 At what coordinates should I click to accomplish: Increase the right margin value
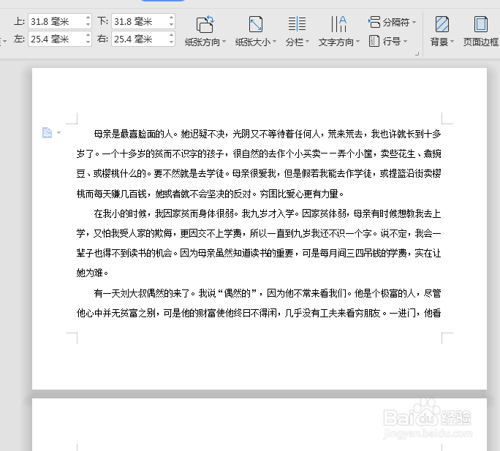point(172,35)
